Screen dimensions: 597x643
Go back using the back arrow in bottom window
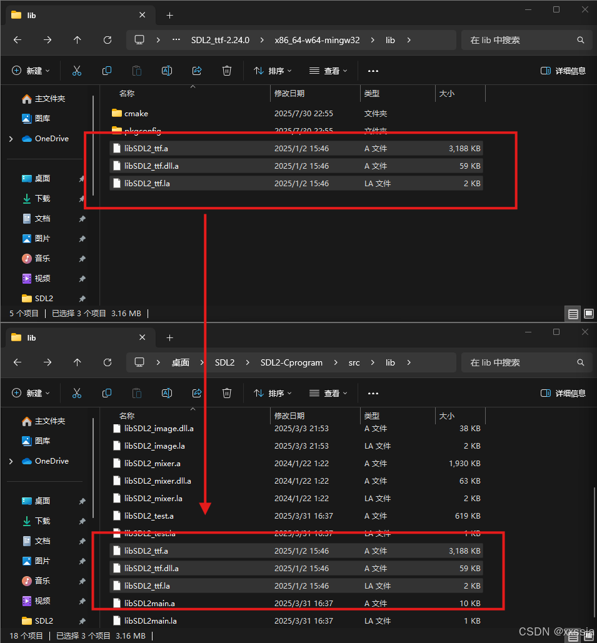[17, 362]
